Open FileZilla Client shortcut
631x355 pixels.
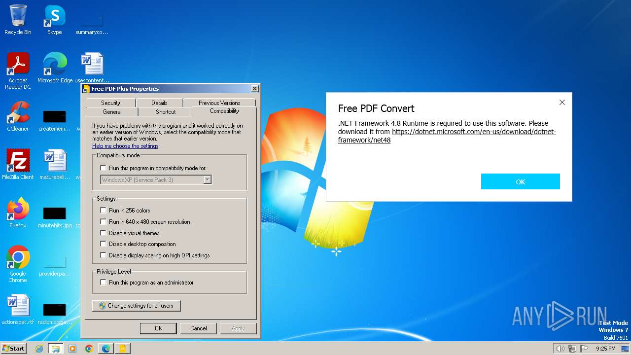click(18, 164)
